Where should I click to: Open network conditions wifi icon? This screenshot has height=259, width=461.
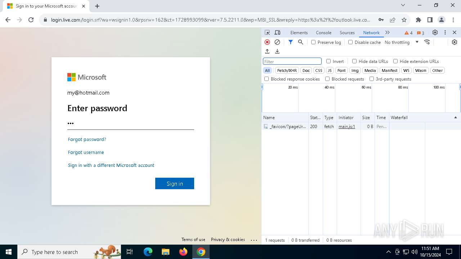click(x=427, y=42)
